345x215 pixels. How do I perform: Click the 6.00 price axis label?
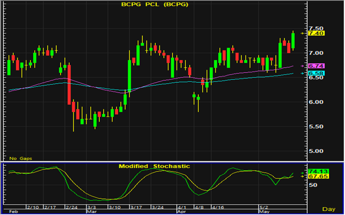point(316,102)
